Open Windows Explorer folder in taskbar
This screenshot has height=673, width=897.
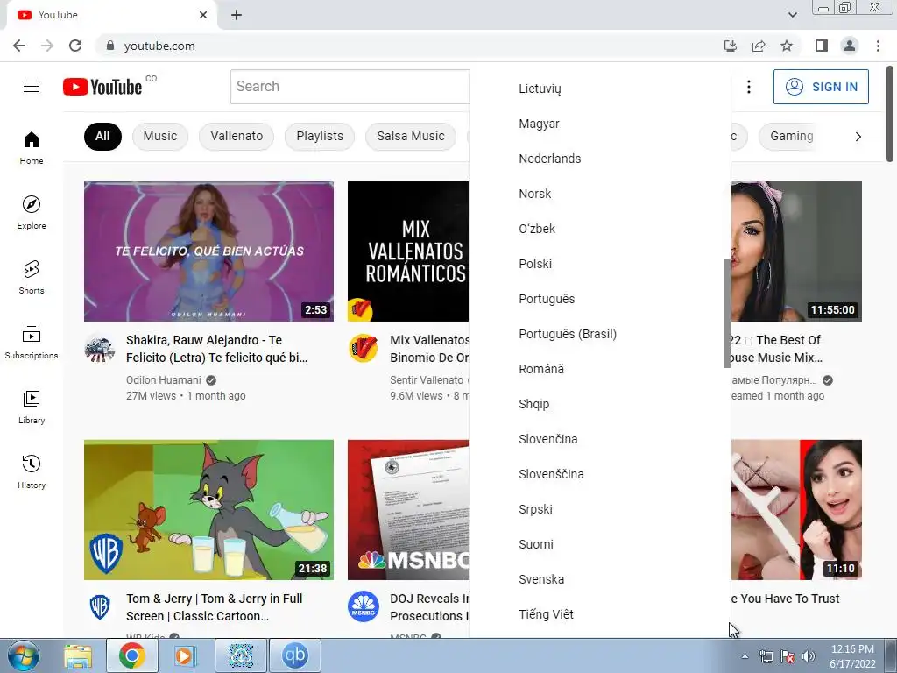[x=78, y=655]
